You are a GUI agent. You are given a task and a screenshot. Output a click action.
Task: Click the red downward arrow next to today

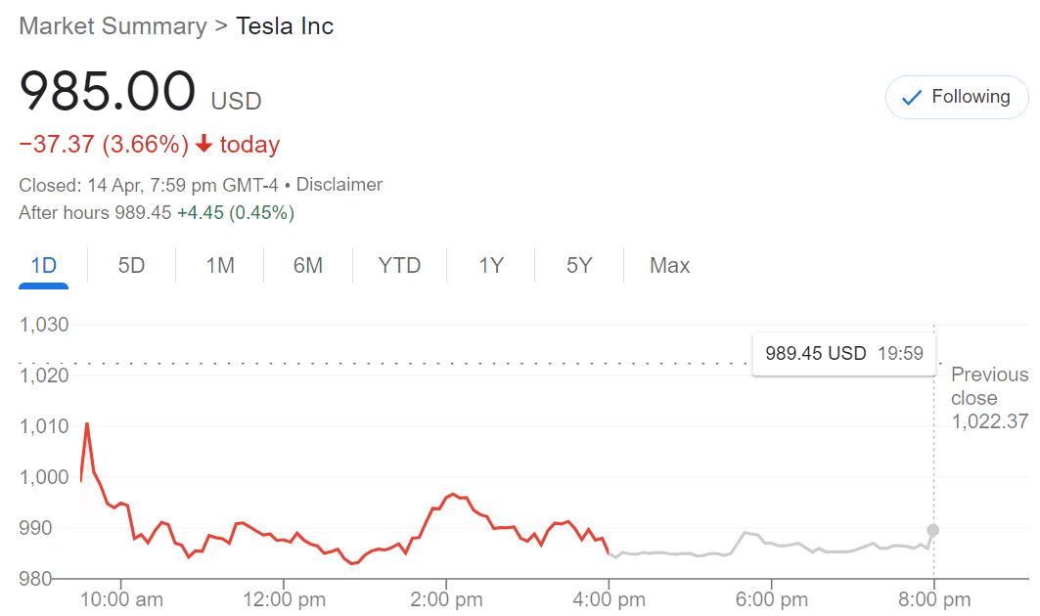203,144
